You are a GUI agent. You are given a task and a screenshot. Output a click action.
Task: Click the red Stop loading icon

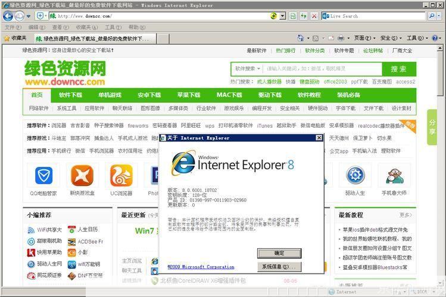pyautogui.click(x=314, y=16)
